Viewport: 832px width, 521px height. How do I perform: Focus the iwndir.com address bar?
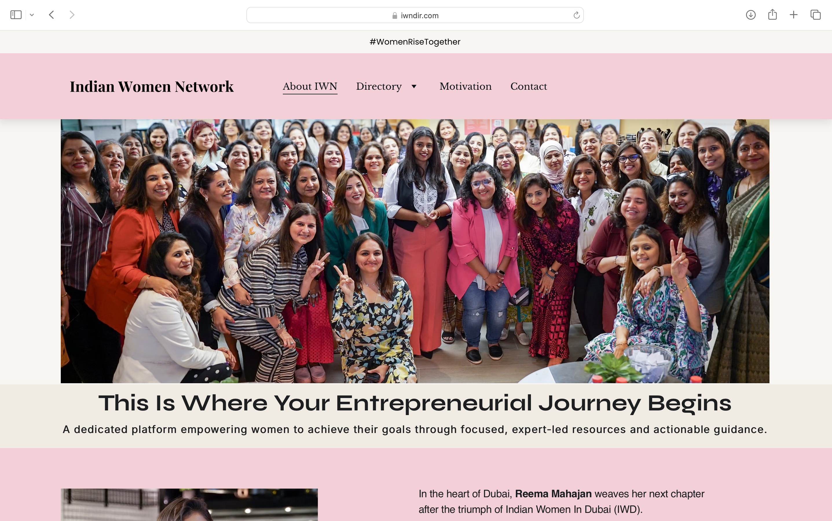pos(415,15)
